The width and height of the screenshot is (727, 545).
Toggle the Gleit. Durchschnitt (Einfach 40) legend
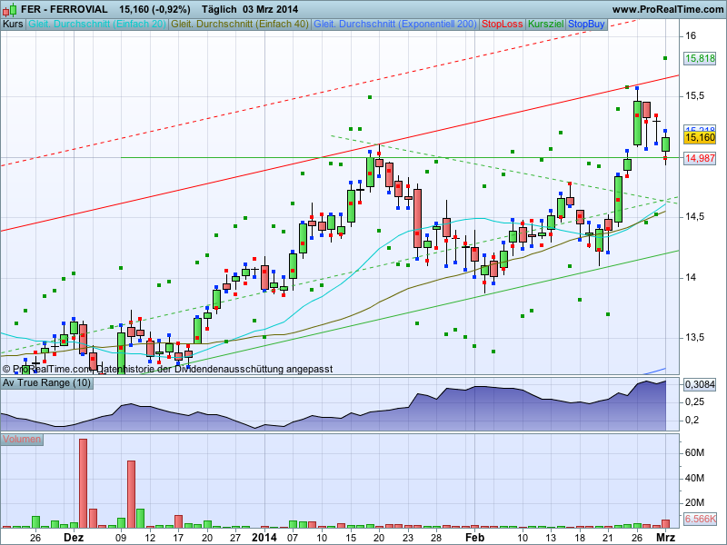point(240,23)
